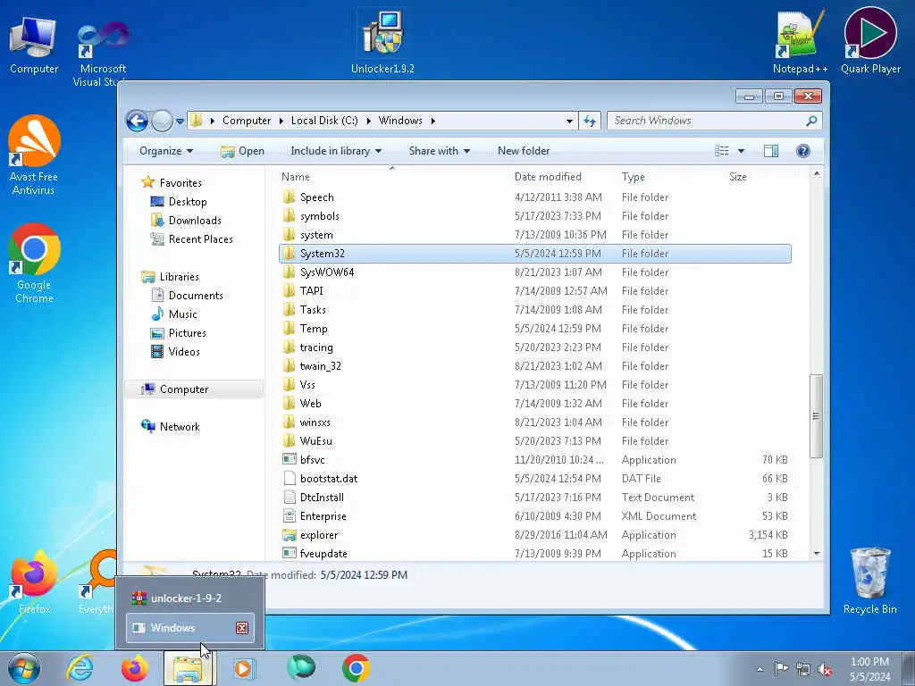Open Videos library in navigation pane
This screenshot has height=686, width=915.
(x=184, y=352)
